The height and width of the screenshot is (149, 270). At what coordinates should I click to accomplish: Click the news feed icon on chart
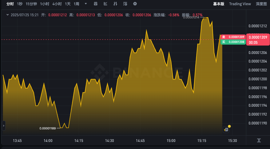[x=226, y=129]
